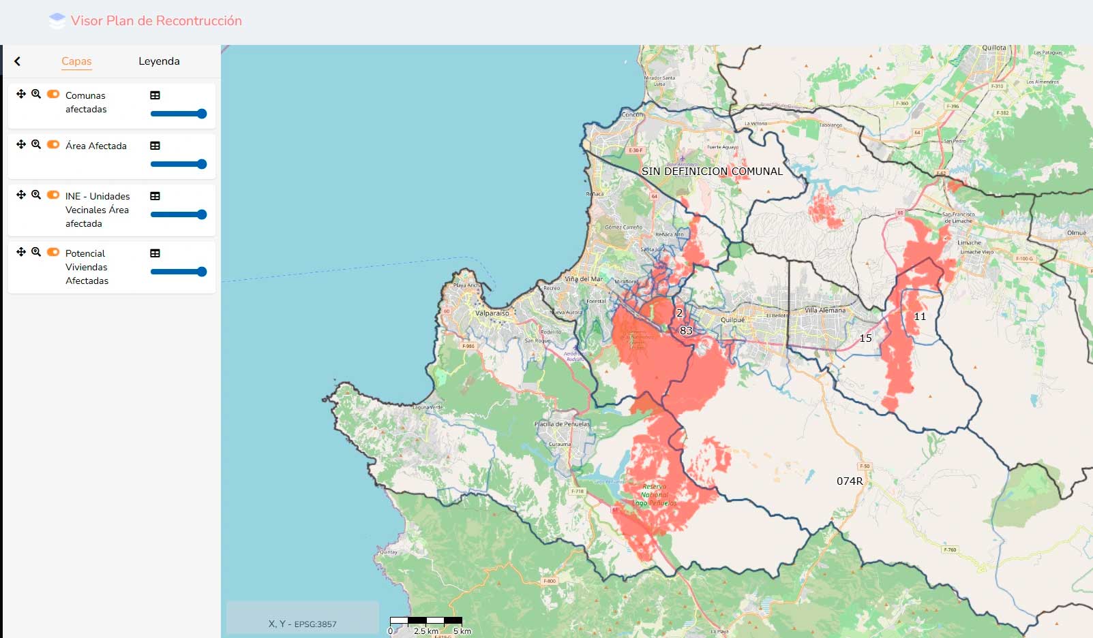Click the X, Y coordinates display box
Viewport: 1093px width, 638px height.
click(x=302, y=618)
